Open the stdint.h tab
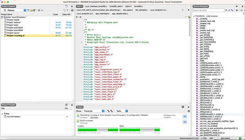The image size is (245, 140). click(x=129, y=6)
